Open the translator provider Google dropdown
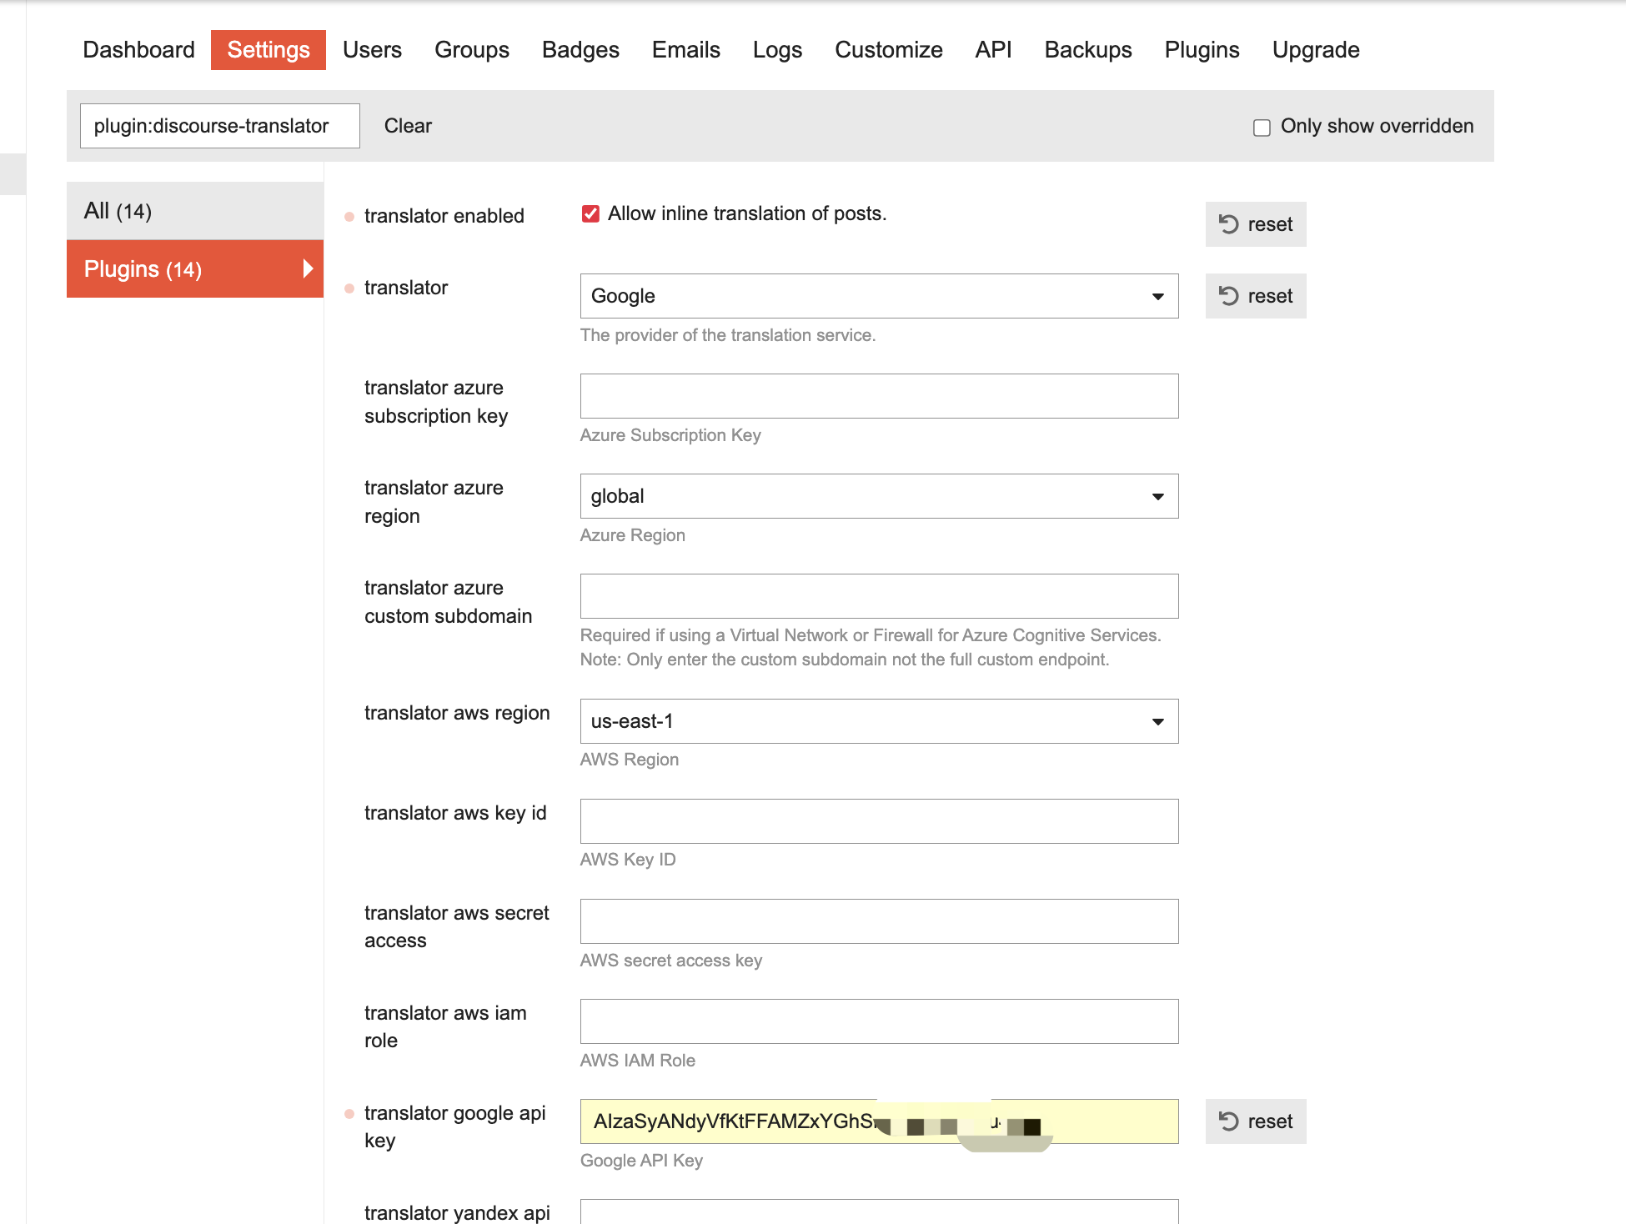The height and width of the screenshot is (1224, 1626). [x=879, y=296]
